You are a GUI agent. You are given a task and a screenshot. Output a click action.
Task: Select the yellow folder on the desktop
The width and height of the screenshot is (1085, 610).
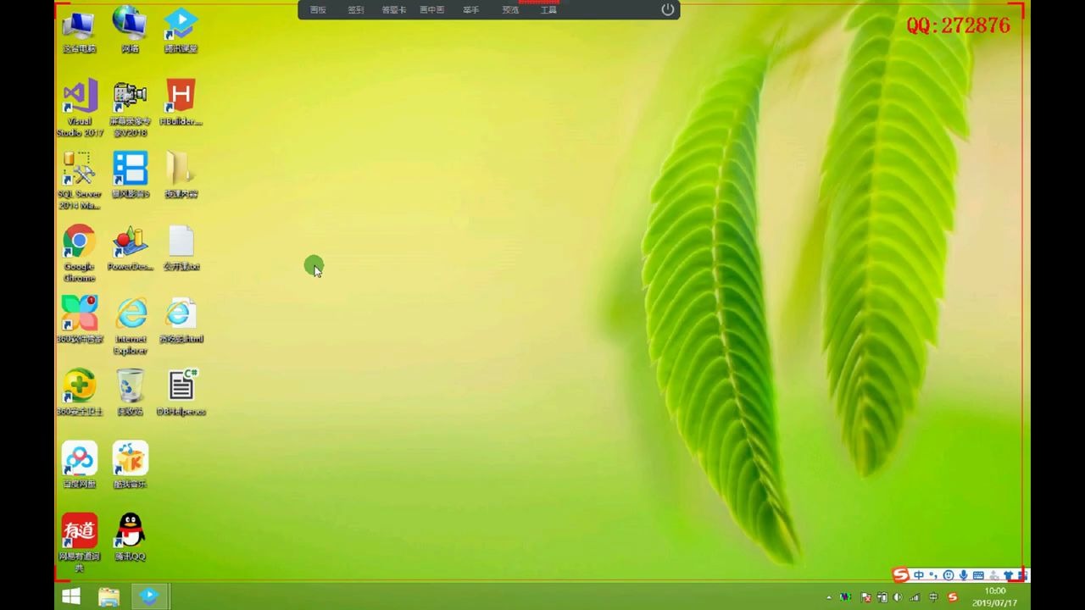181,175
